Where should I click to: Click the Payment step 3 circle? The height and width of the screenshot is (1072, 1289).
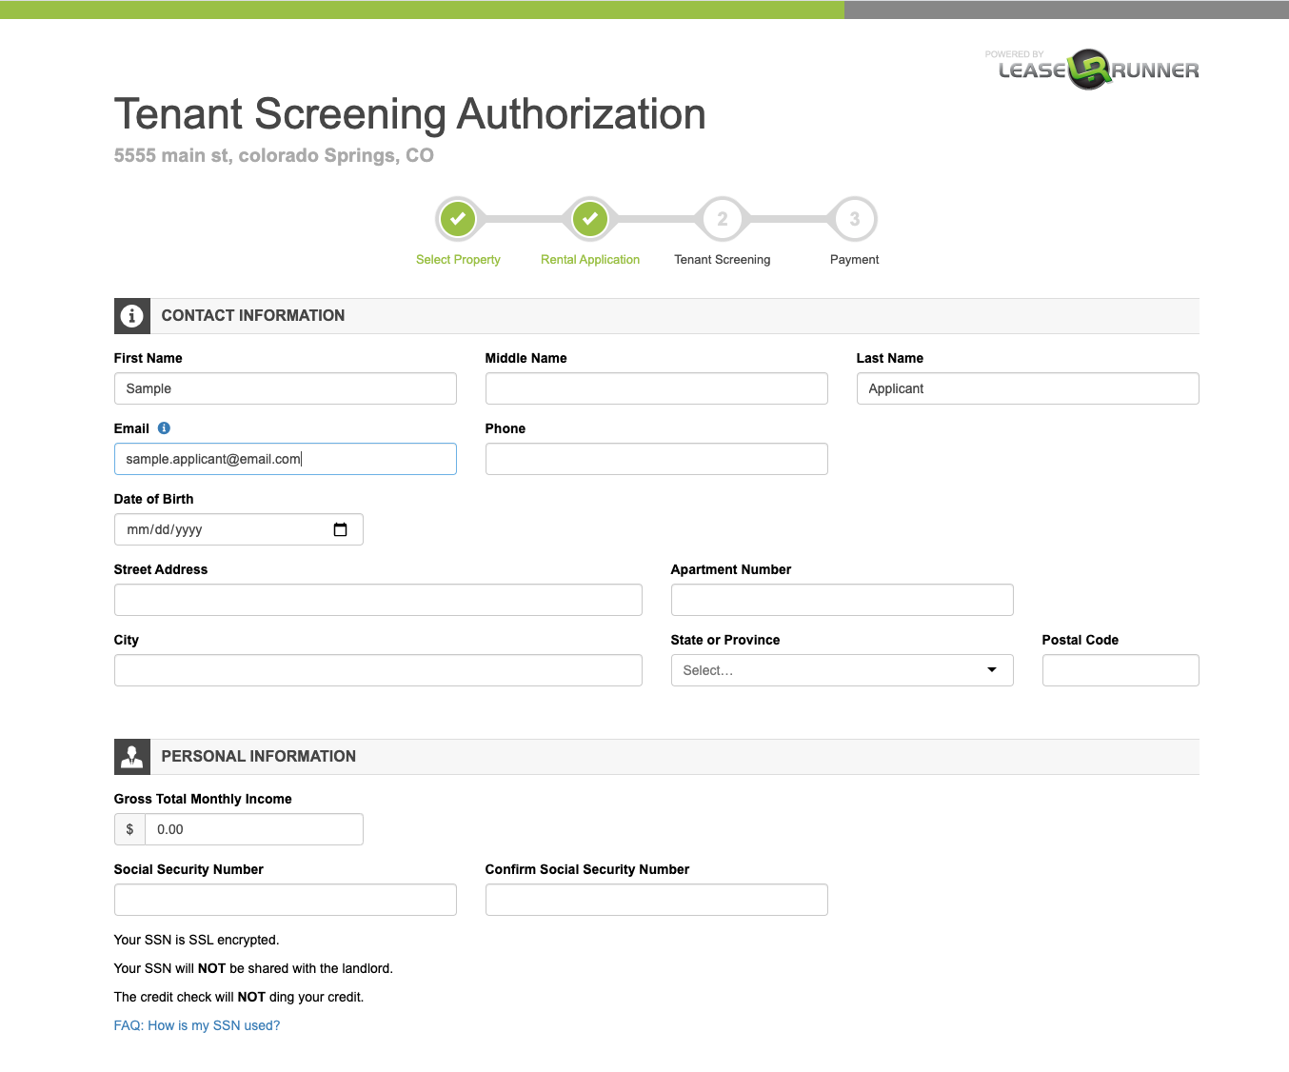pyautogui.click(x=854, y=219)
